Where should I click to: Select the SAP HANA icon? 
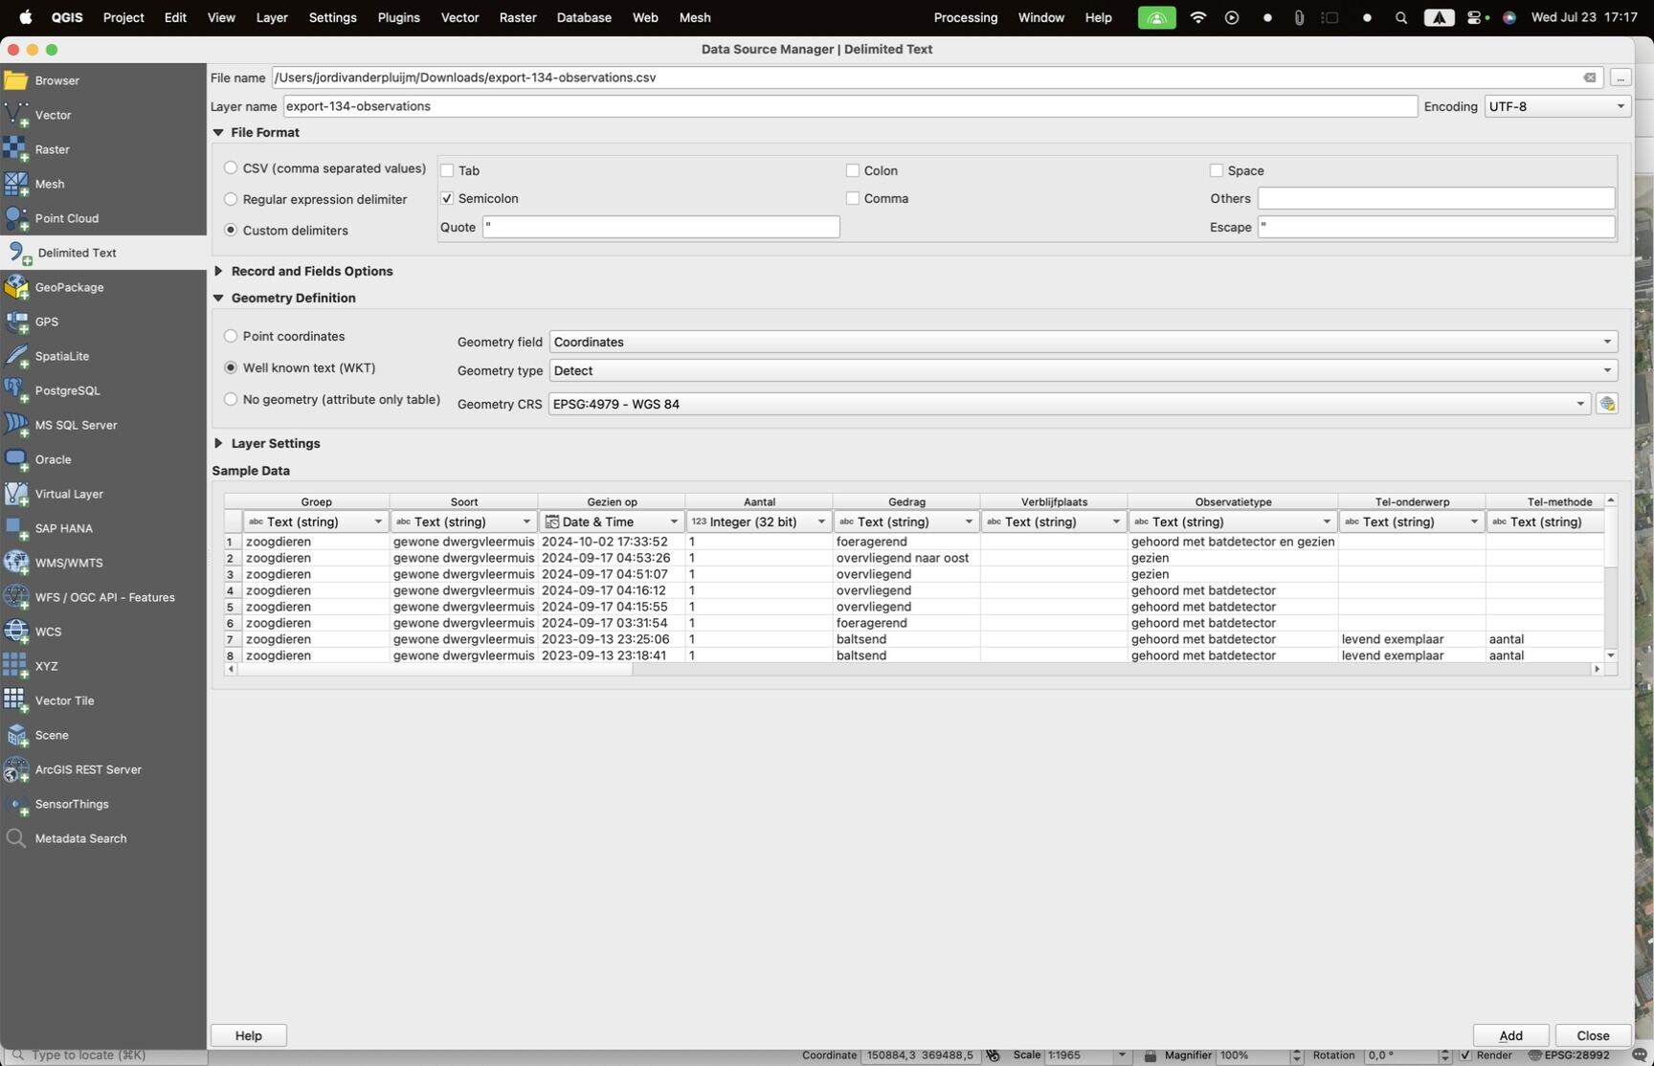[x=16, y=528]
